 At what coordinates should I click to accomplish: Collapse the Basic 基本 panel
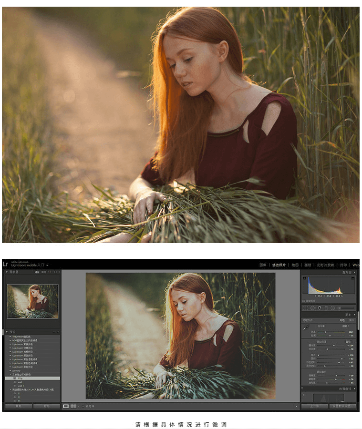coord(354,315)
